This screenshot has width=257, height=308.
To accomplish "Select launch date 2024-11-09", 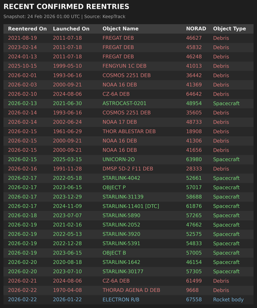I will click(x=67, y=206).
